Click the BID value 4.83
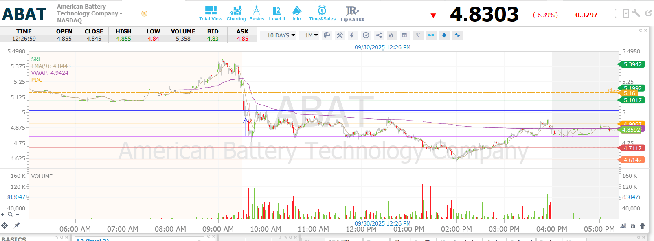 coord(213,39)
